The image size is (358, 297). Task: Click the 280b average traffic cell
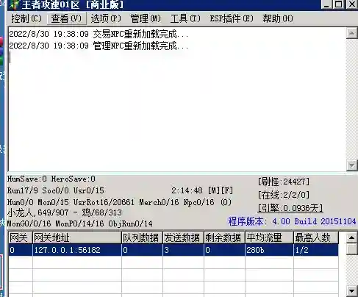269,250
